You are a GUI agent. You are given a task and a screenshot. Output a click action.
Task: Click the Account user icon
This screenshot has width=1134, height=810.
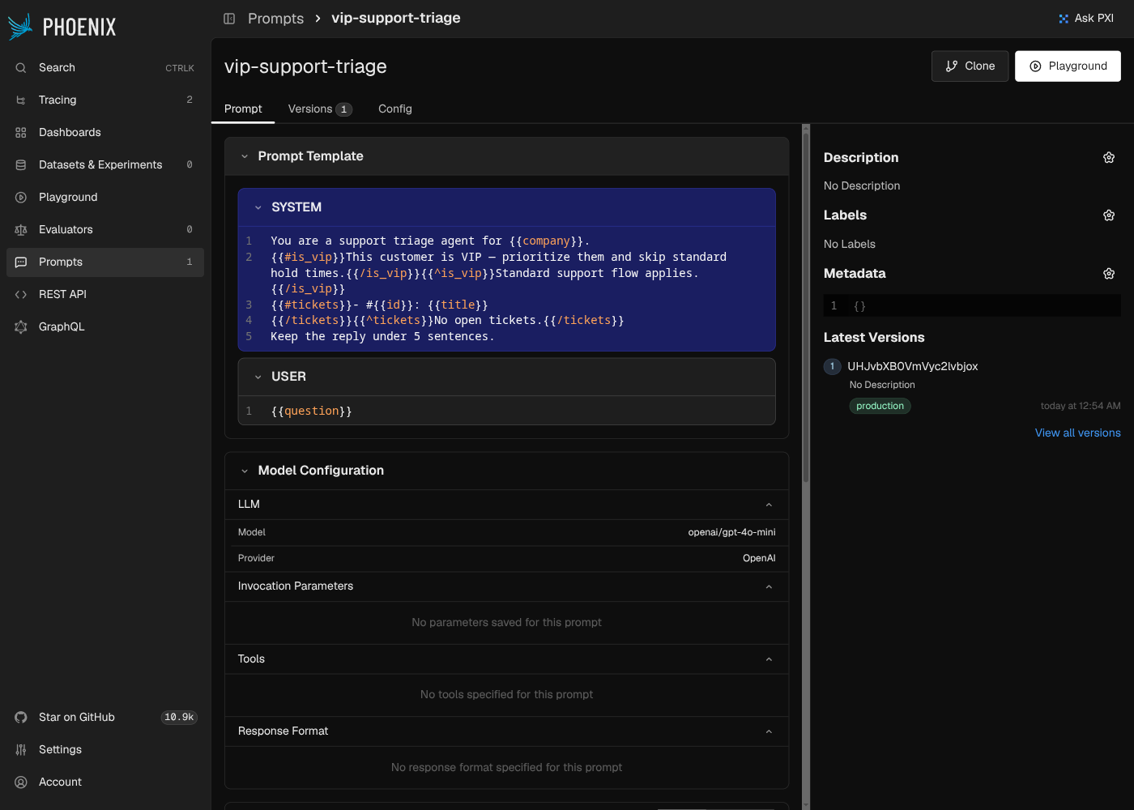21,782
